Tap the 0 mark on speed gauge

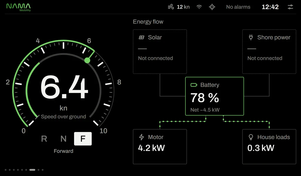coord(24,131)
